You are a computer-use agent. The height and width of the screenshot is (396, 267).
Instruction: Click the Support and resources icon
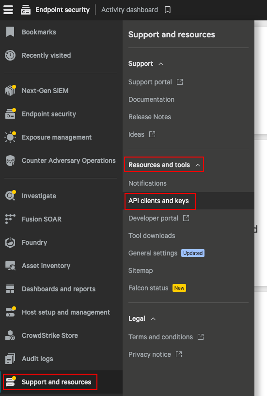click(10, 381)
